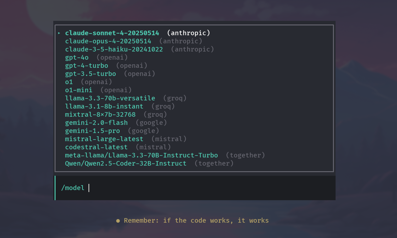Select the Llama-3.3-70B-Instruct-Turbo together model

pos(141,155)
